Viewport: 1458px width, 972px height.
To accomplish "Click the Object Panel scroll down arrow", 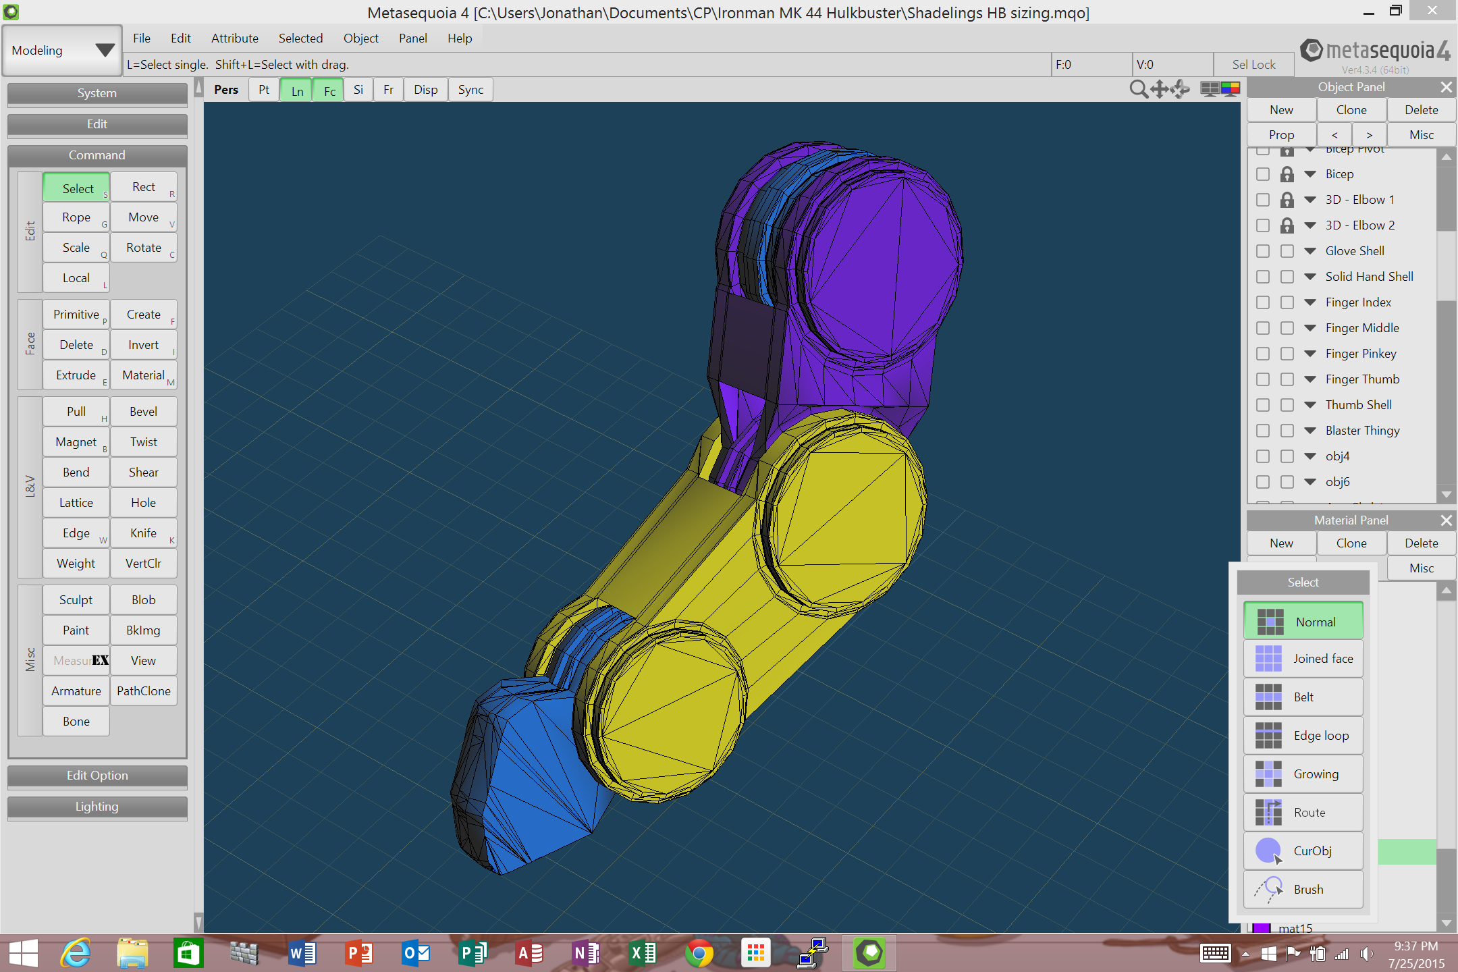I will 1446,495.
